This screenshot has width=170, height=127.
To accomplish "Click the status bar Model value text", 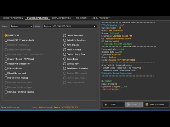I will pos(66,107).
